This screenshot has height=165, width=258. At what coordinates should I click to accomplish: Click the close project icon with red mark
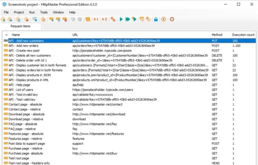point(26,19)
